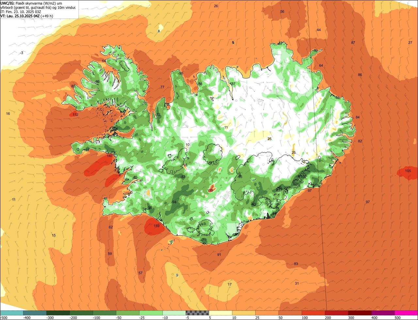
Task: Click the title line 'UWC/IG: Flæði skynvarma (W/m2) um'
Action: (x=32, y=3)
